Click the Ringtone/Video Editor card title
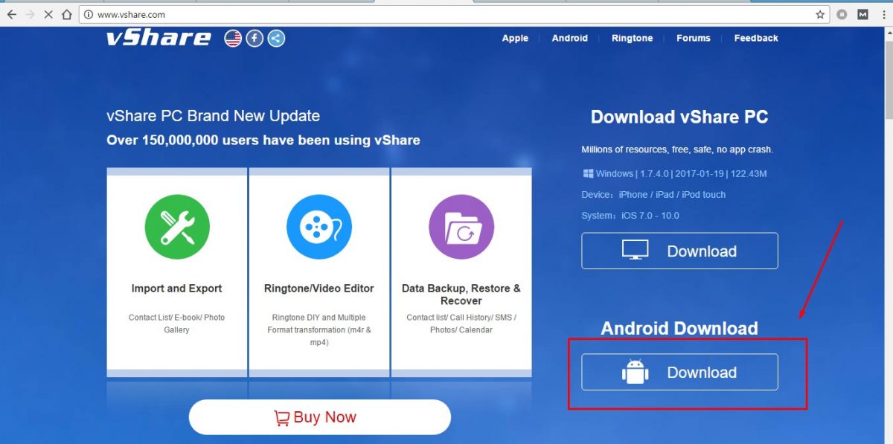Viewport: 893px width, 444px height. click(319, 289)
